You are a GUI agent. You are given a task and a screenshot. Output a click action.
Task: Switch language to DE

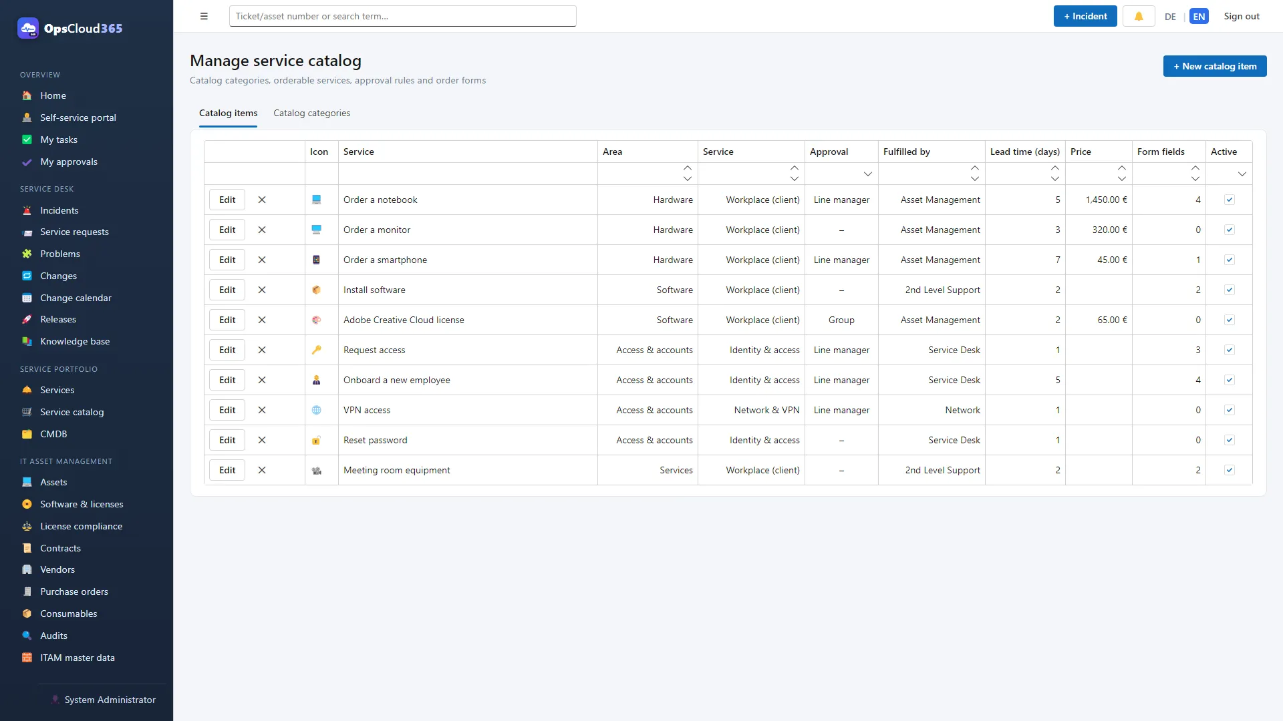(x=1170, y=17)
